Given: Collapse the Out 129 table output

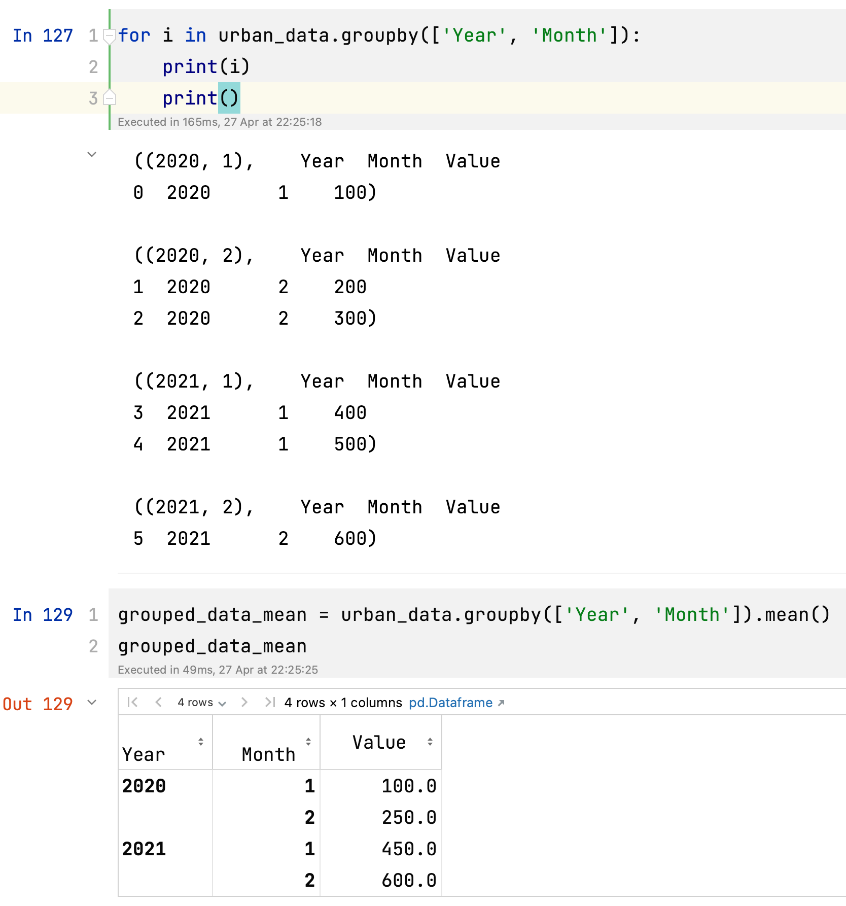Looking at the screenshot, I should (92, 703).
